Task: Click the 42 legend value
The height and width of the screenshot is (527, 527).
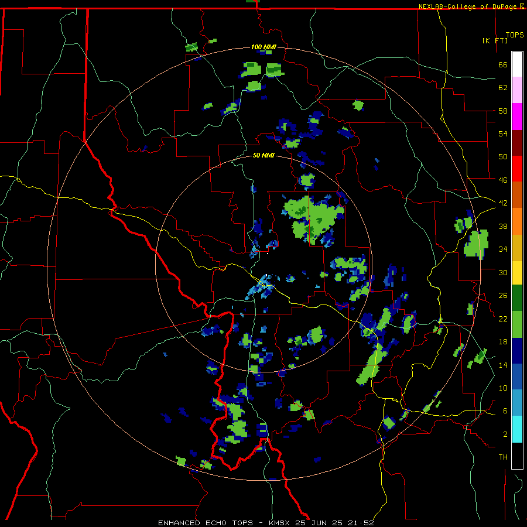Action: coord(503,203)
